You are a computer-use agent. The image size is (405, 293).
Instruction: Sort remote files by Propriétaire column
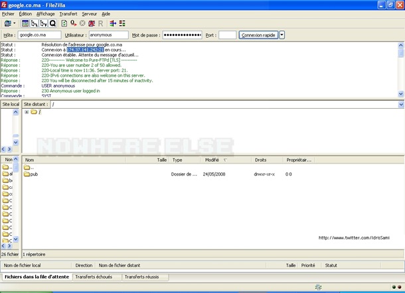[299, 160]
